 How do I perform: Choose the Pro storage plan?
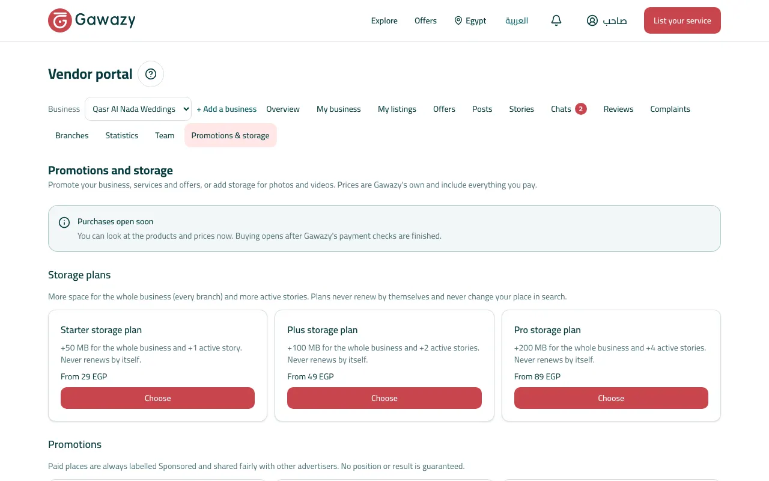click(x=611, y=398)
